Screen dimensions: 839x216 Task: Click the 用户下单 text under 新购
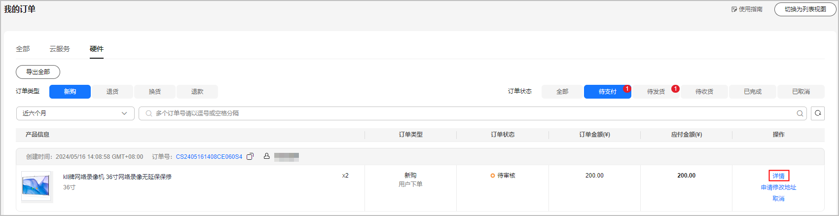(411, 184)
